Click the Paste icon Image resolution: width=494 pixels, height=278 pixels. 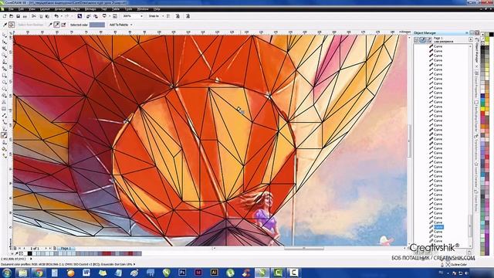(47, 16)
